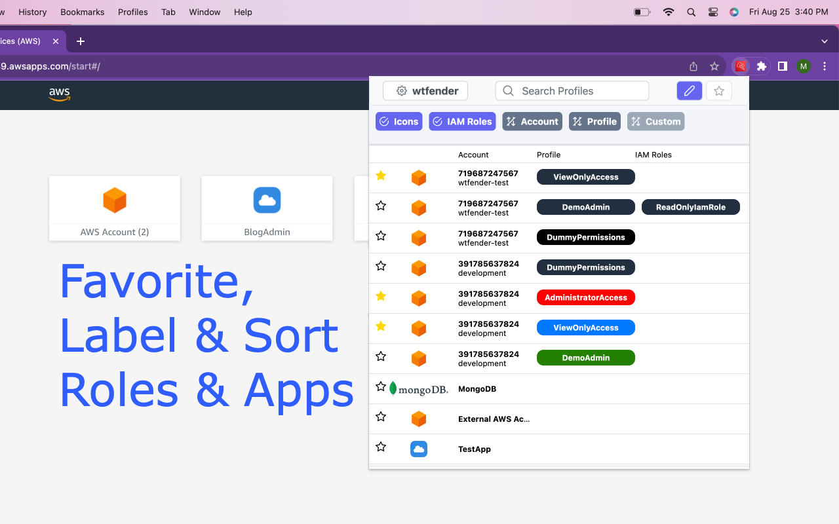This screenshot has width=839, height=524.
Task: Open the wtfender settings gear button
Action: coord(425,91)
